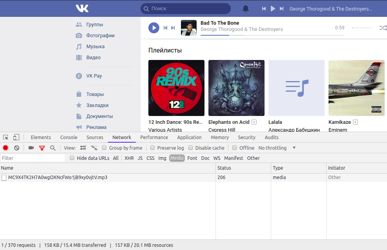This screenshot has width=387, height=250.
Task: Activate DevTools inspect element picker
Action: (x=5, y=138)
